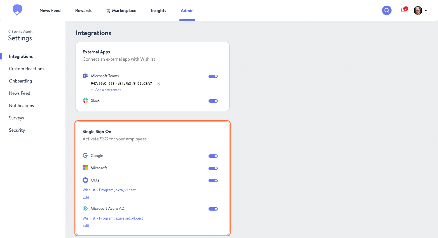Switch to the Insights tab
This screenshot has width=438, height=238.
tap(158, 10)
